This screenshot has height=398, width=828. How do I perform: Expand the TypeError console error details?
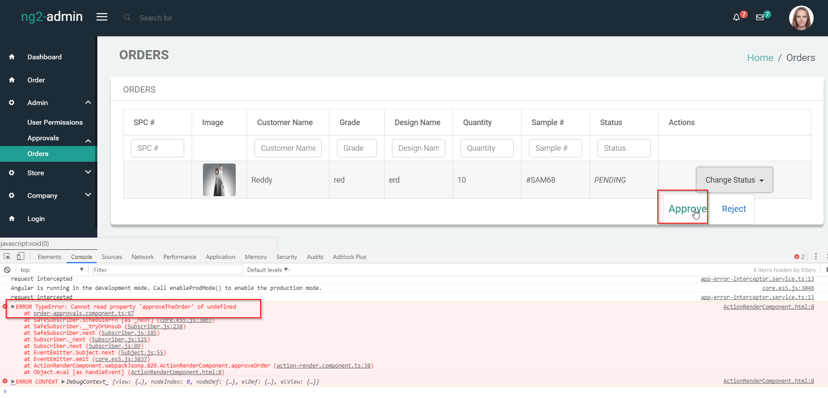tap(12, 306)
